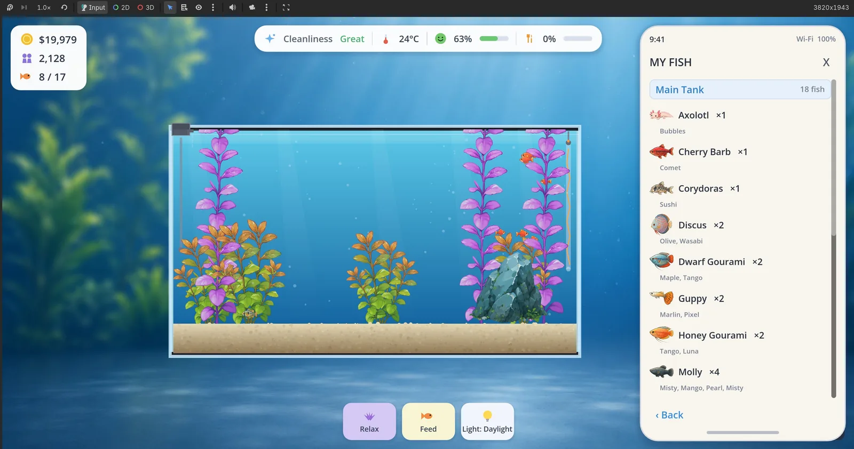Open the 1.0× game speed selector

pos(44,7)
